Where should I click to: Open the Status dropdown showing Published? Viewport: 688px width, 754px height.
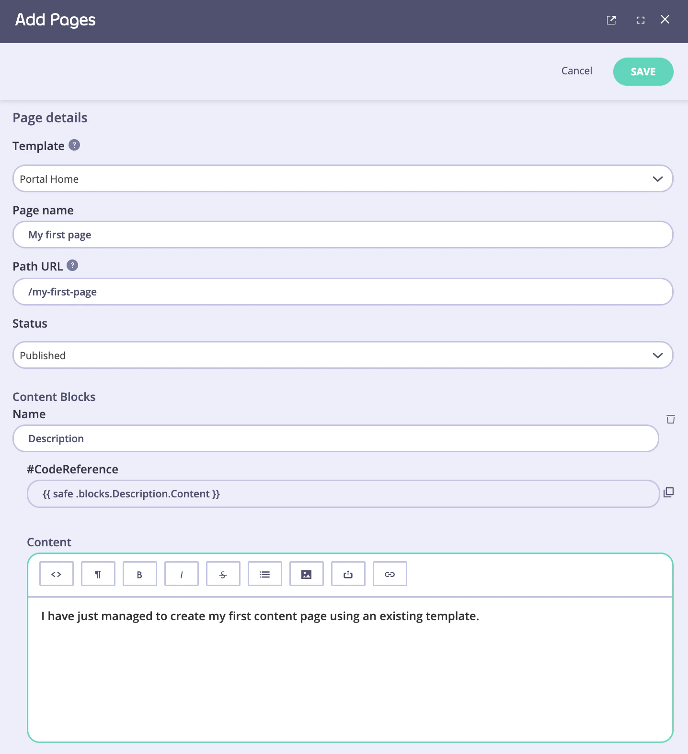pos(657,355)
